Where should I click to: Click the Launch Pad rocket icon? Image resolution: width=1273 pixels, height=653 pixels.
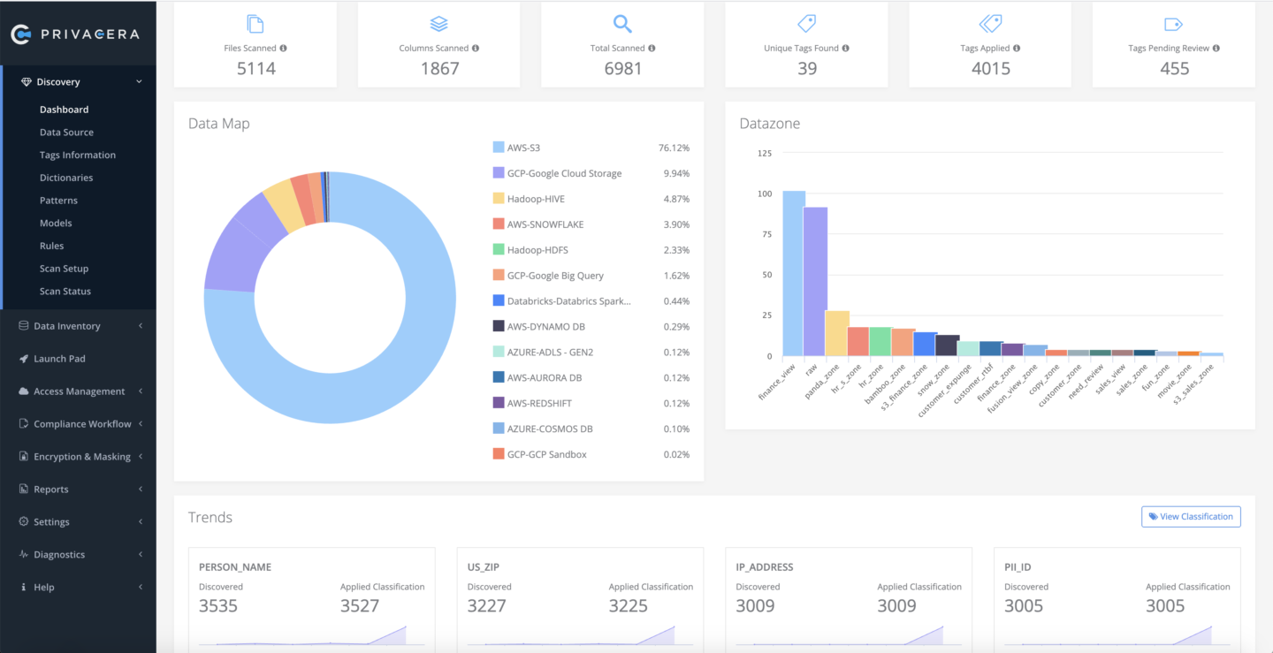point(19,359)
